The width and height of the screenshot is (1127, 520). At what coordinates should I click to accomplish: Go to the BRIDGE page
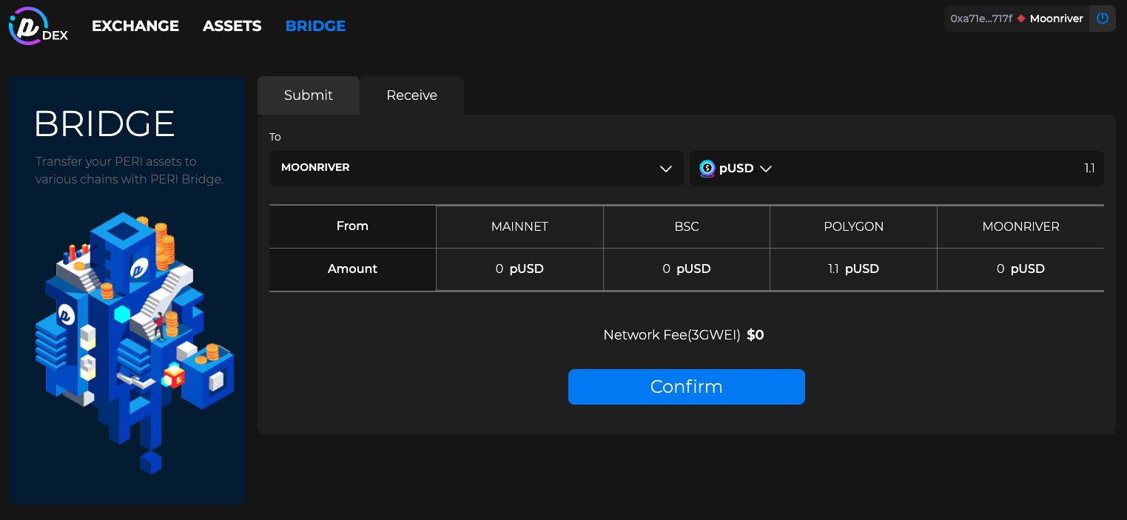coord(315,26)
